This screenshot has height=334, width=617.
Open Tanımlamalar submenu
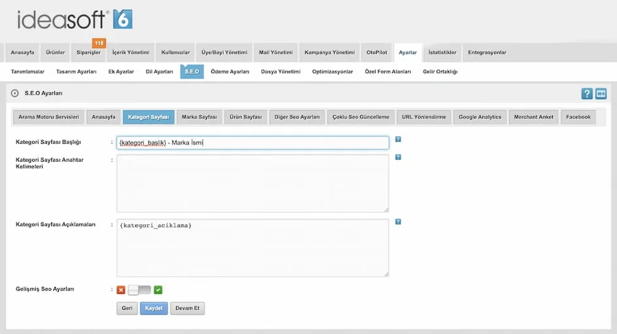(x=27, y=71)
